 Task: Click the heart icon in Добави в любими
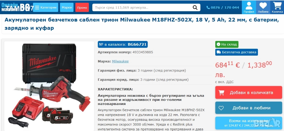(x=221, y=108)
